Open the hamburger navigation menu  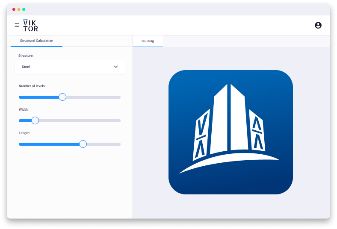(17, 25)
